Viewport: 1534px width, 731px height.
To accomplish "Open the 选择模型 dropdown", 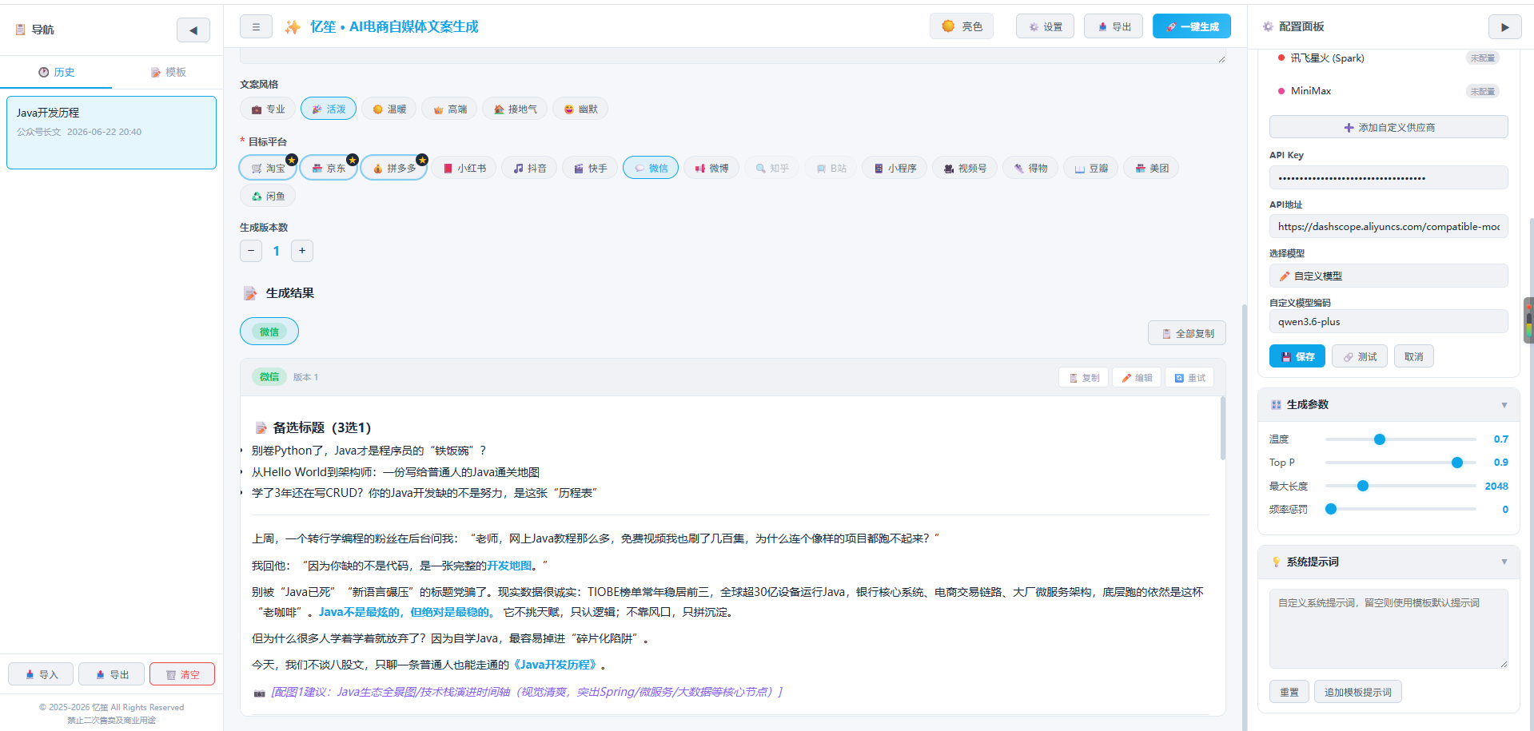I will point(1389,276).
